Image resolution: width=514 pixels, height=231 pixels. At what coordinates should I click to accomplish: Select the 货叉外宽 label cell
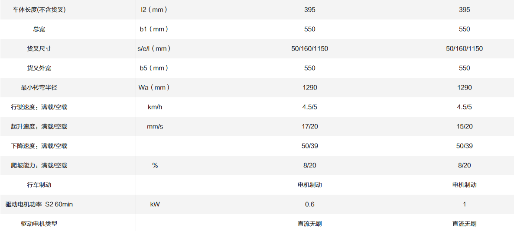click(39, 68)
